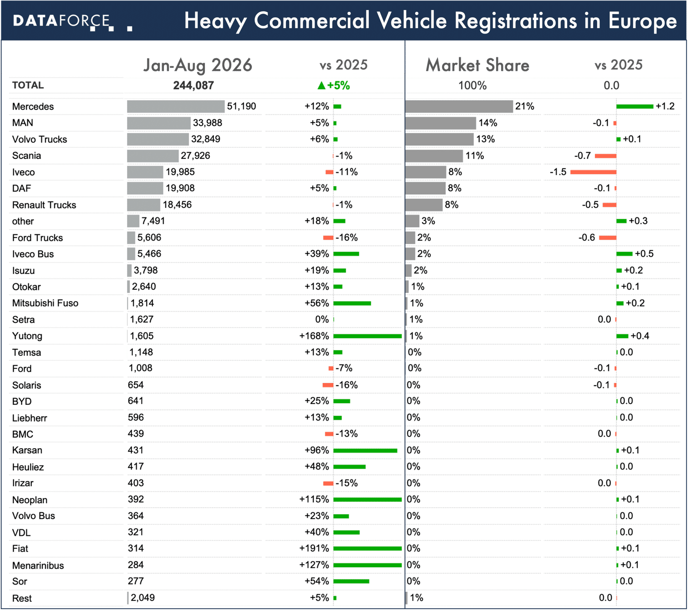Select the 'Mitsubishi Fuso' brand label

point(45,303)
